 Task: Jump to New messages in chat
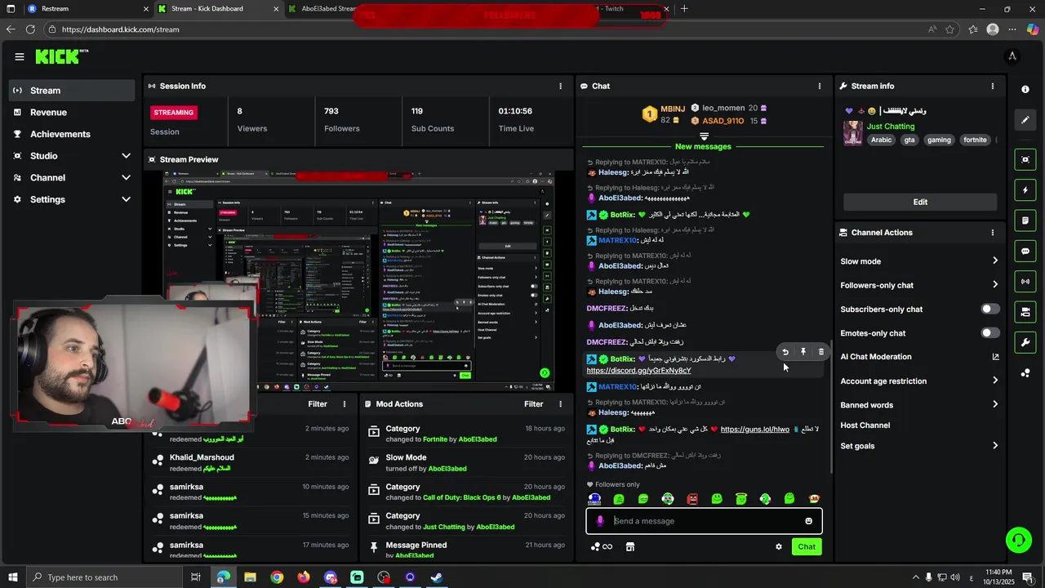click(x=703, y=147)
